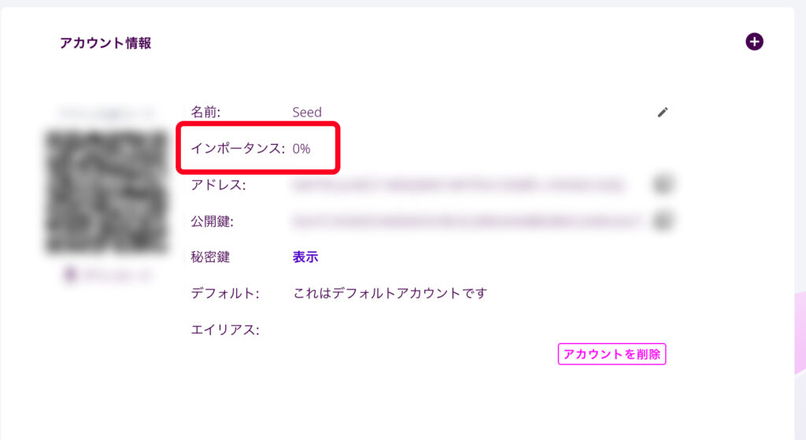
Task: Click the importance value 0%
Action: click(x=301, y=149)
